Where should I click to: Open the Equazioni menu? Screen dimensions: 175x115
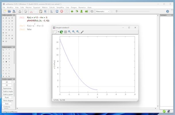(x=37, y=7)
